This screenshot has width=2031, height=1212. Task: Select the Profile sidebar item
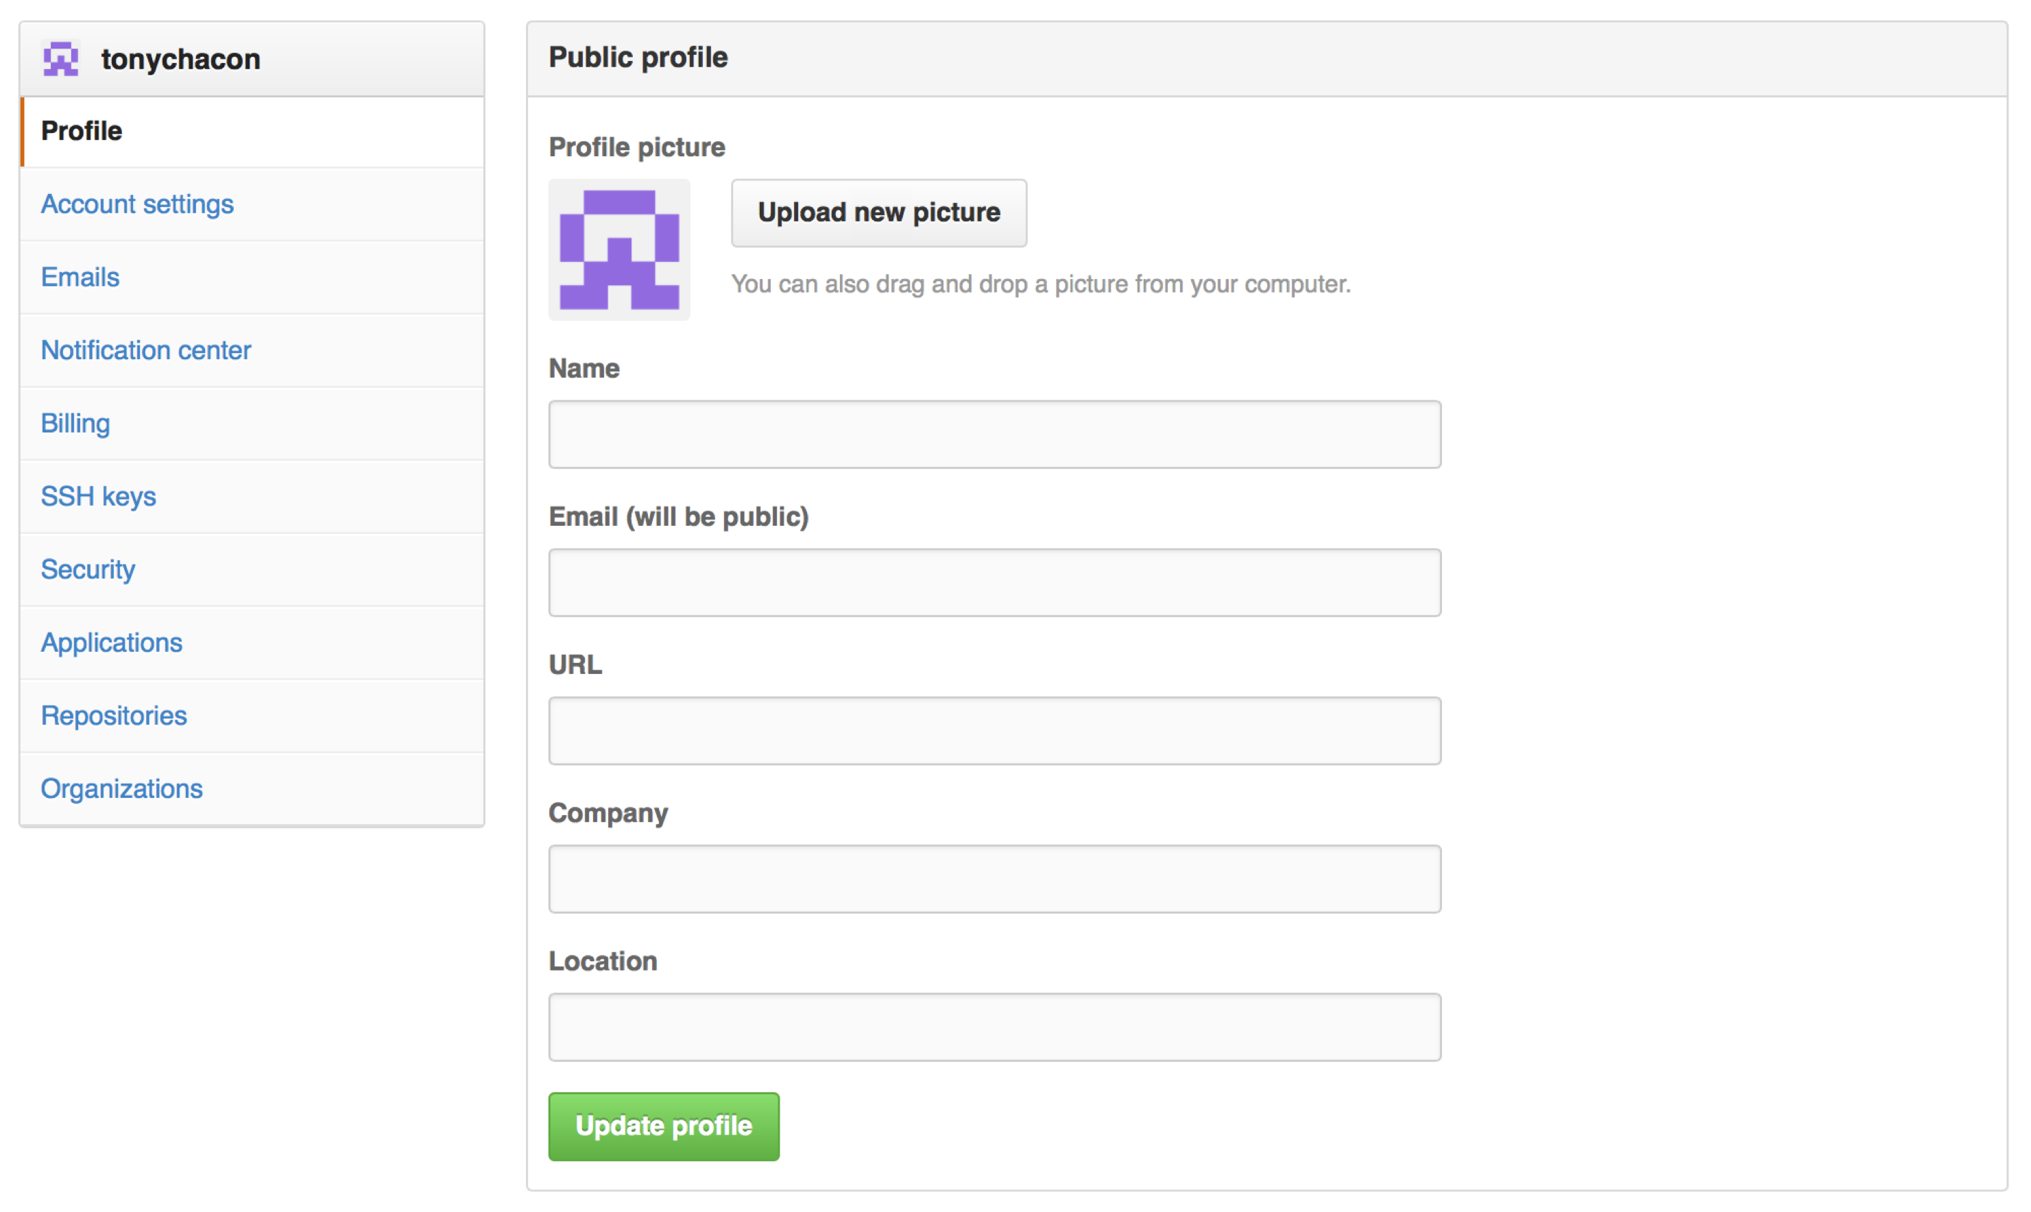(x=82, y=132)
